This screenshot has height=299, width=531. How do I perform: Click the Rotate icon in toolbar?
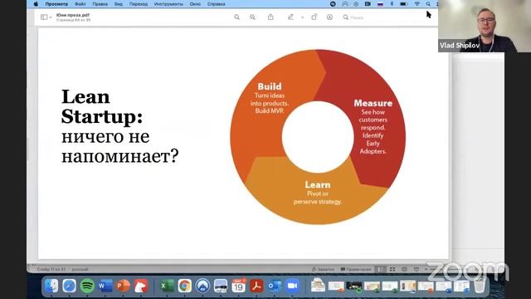(x=314, y=17)
